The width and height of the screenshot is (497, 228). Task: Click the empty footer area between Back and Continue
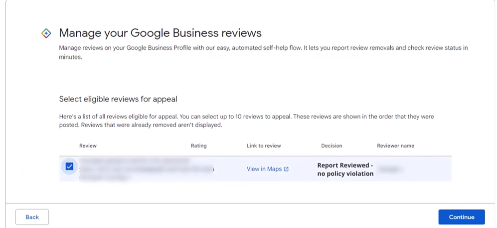(x=243, y=217)
